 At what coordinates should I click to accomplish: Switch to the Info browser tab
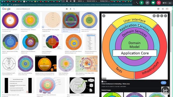(31, 2)
